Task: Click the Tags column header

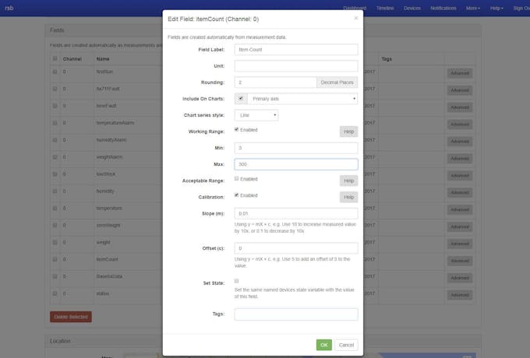Action: point(387,59)
